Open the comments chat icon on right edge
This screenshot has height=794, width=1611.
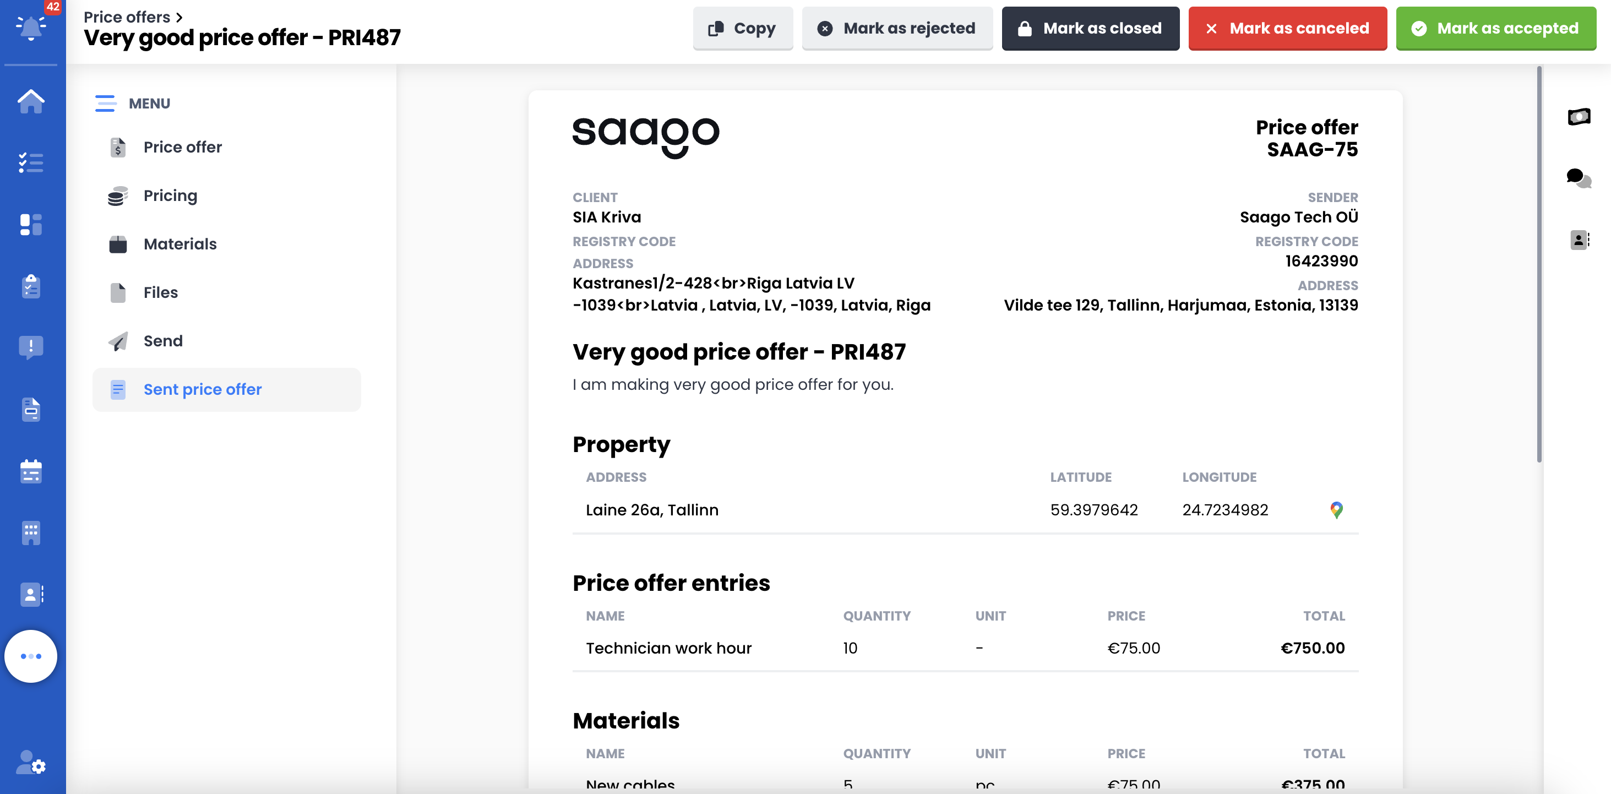pyautogui.click(x=1579, y=178)
